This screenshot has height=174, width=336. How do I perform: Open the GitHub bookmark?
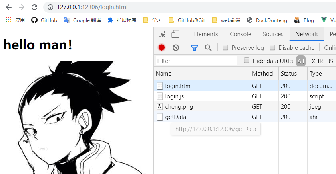(44, 20)
